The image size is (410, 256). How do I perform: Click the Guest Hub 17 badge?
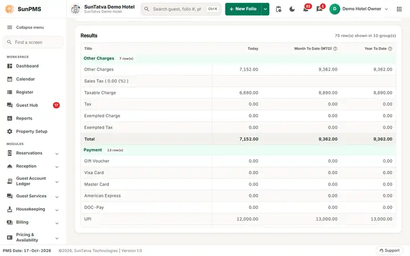point(56,105)
